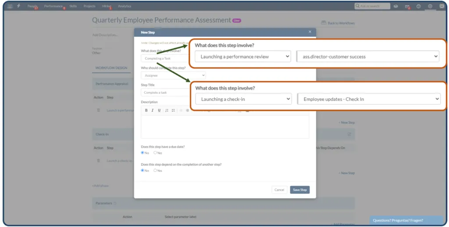The width and height of the screenshot is (449, 227).
Task: Apply italic formatting in Description editor
Action: pos(153,110)
